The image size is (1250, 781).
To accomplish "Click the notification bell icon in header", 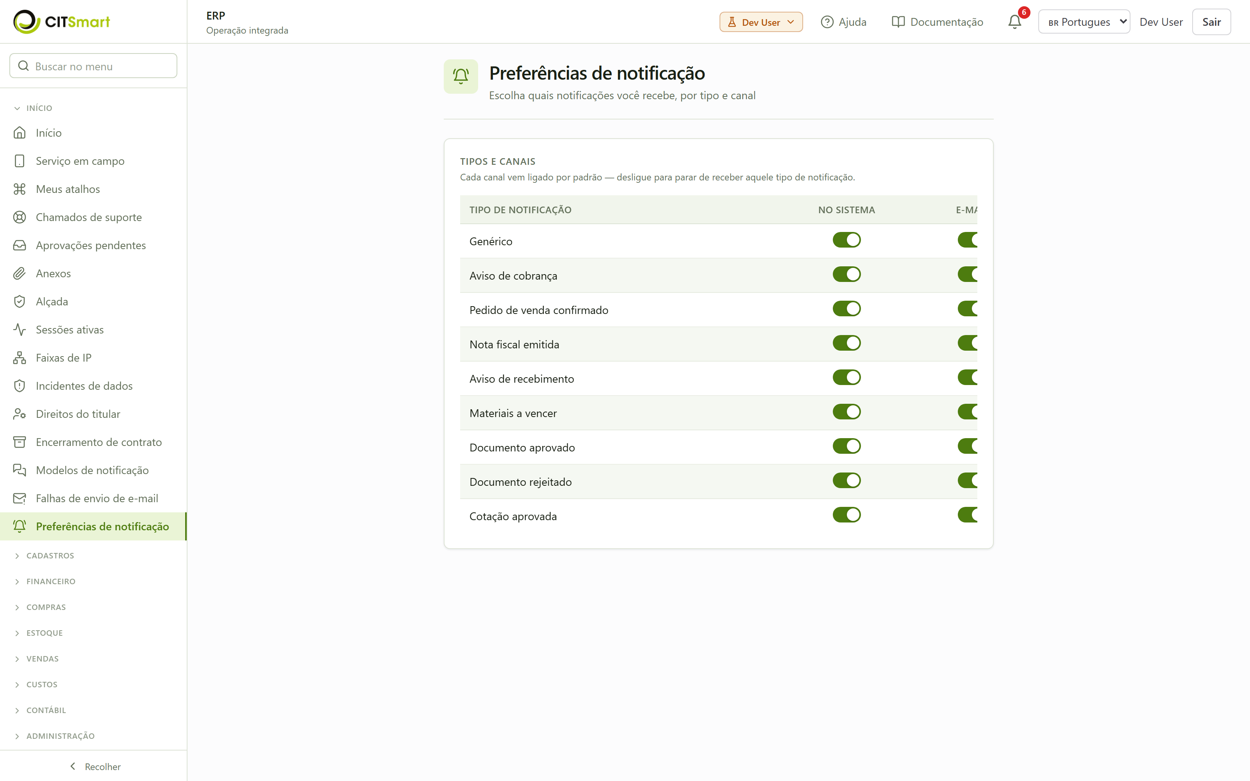I will click(1014, 22).
